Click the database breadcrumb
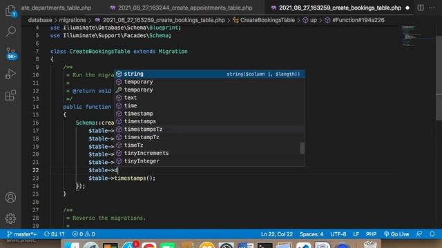Viewport: 442px width, 248px height. 40,20
